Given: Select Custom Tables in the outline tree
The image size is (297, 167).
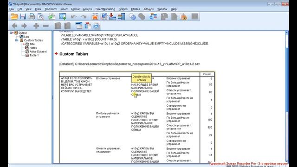Looking at the screenshot, I should click(33, 40).
